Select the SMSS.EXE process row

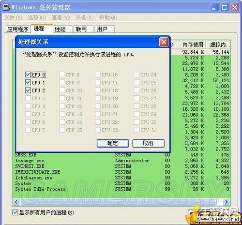tap(121, 155)
